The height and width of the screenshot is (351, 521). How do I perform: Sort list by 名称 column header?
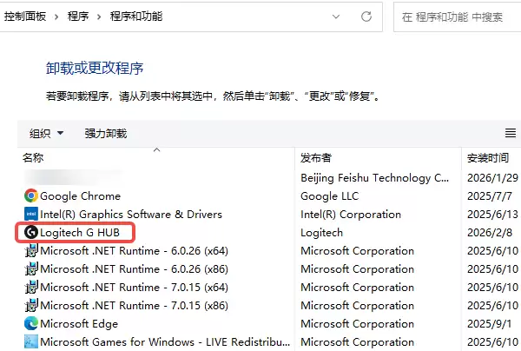(x=156, y=157)
